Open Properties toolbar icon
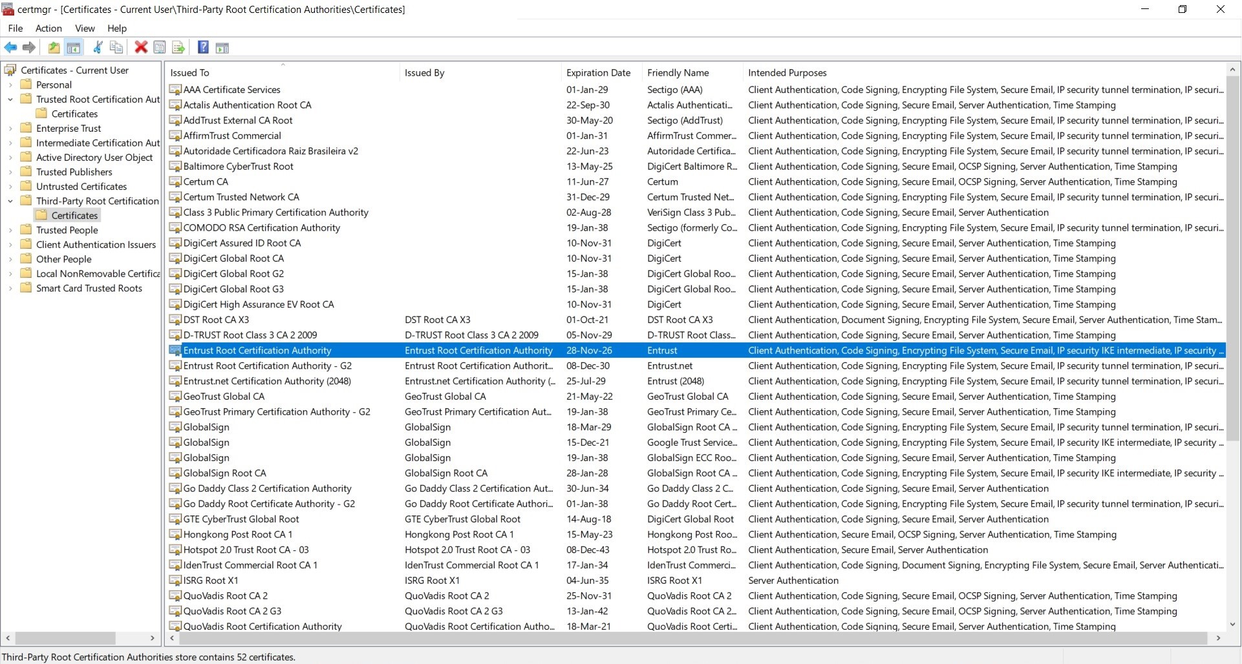This screenshot has width=1242, height=664. coord(160,47)
